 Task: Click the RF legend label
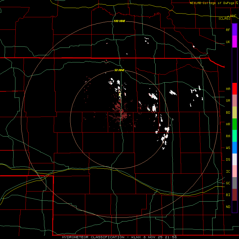[228, 30]
